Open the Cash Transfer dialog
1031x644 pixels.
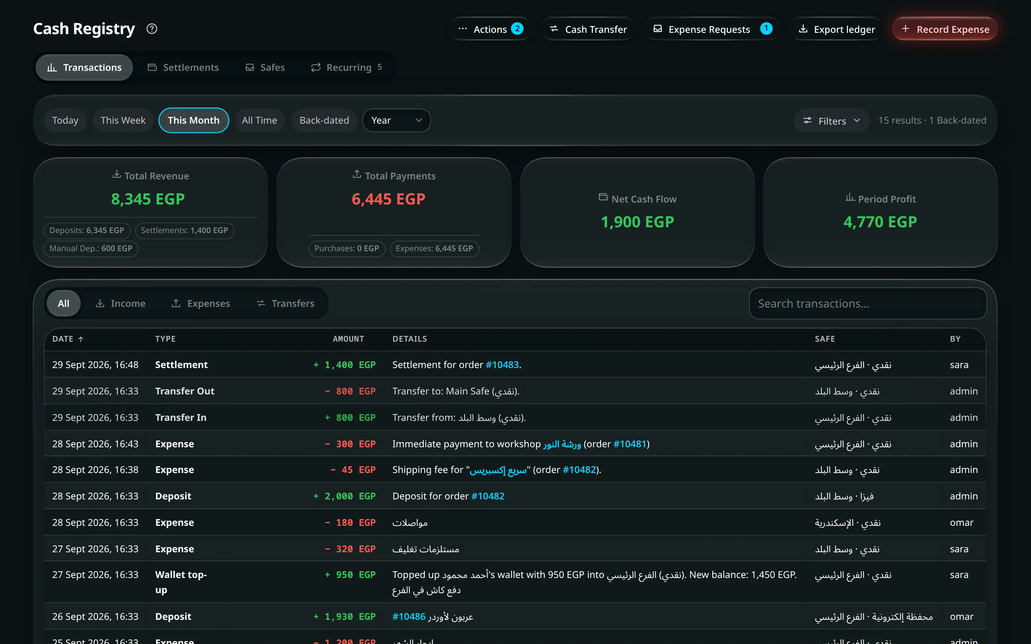(x=588, y=29)
